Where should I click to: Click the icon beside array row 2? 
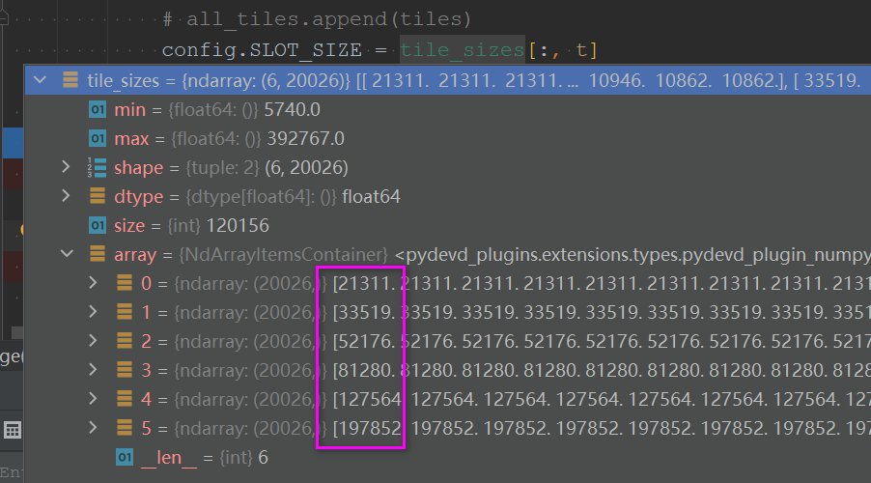tap(125, 341)
